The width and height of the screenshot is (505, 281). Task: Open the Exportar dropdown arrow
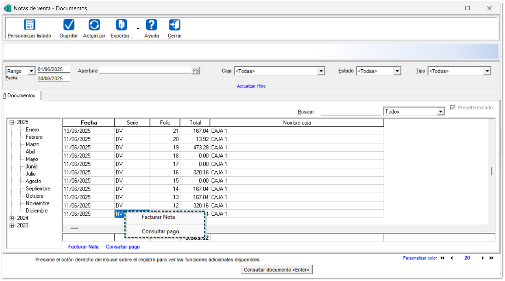(x=138, y=28)
